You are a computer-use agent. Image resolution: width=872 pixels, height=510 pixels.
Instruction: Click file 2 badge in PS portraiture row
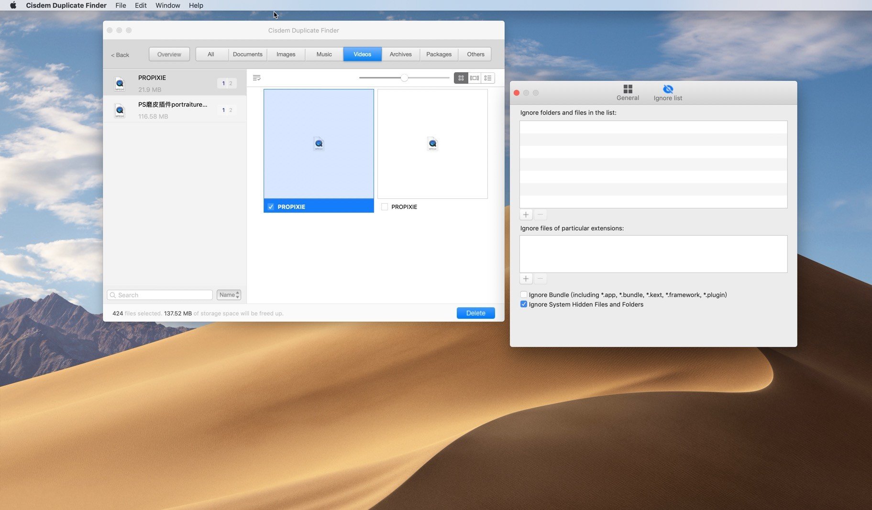(231, 110)
